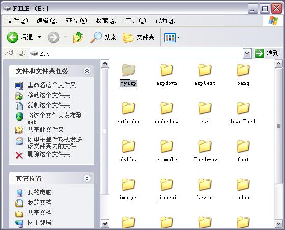Image resolution: width=285 pixels, height=230 pixels.
Task: Select the benq folder icon
Action: click(x=243, y=70)
